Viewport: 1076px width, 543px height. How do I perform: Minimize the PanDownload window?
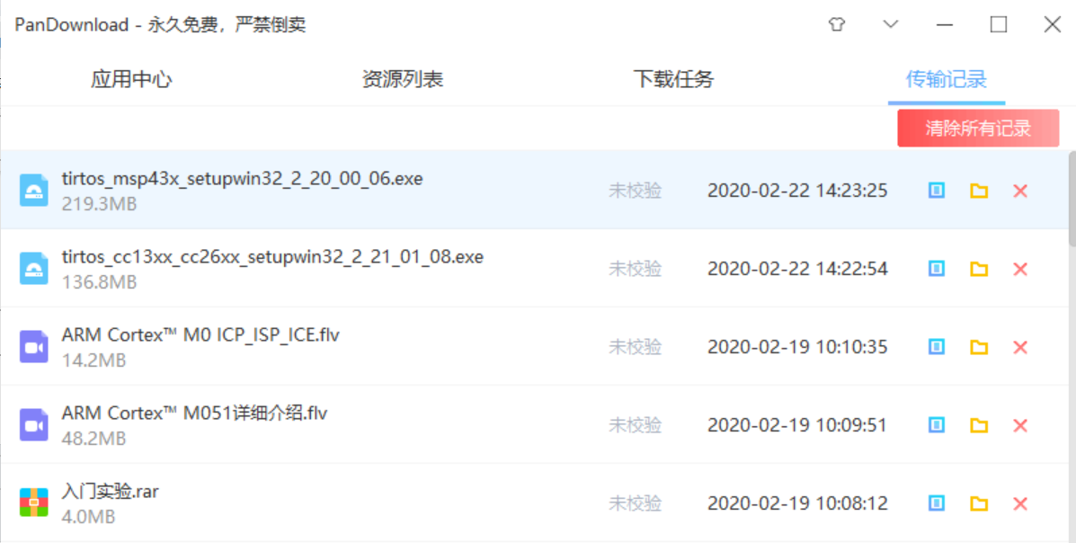point(945,24)
